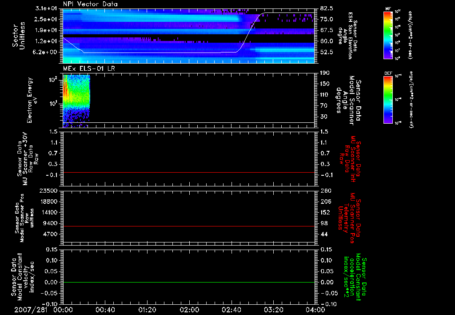Click the 98 telemetry tick value
Screen dimensions: 455x315
coord(324,223)
